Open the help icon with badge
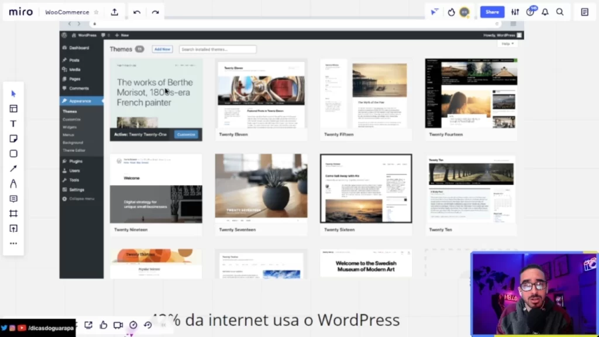 coord(531,12)
